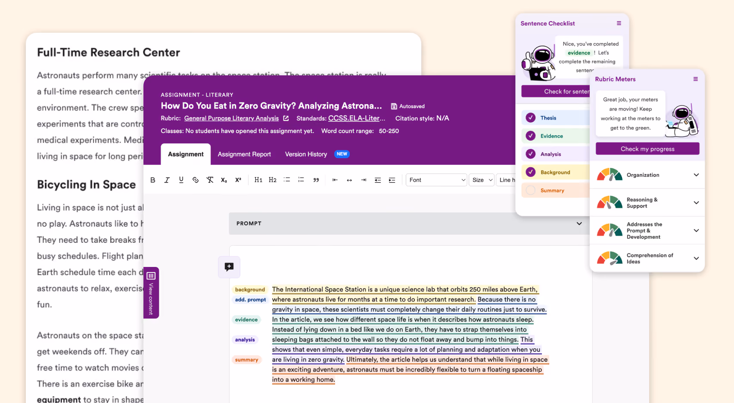Increase paragraph indent
This screenshot has height=403, width=734.
pos(392,180)
